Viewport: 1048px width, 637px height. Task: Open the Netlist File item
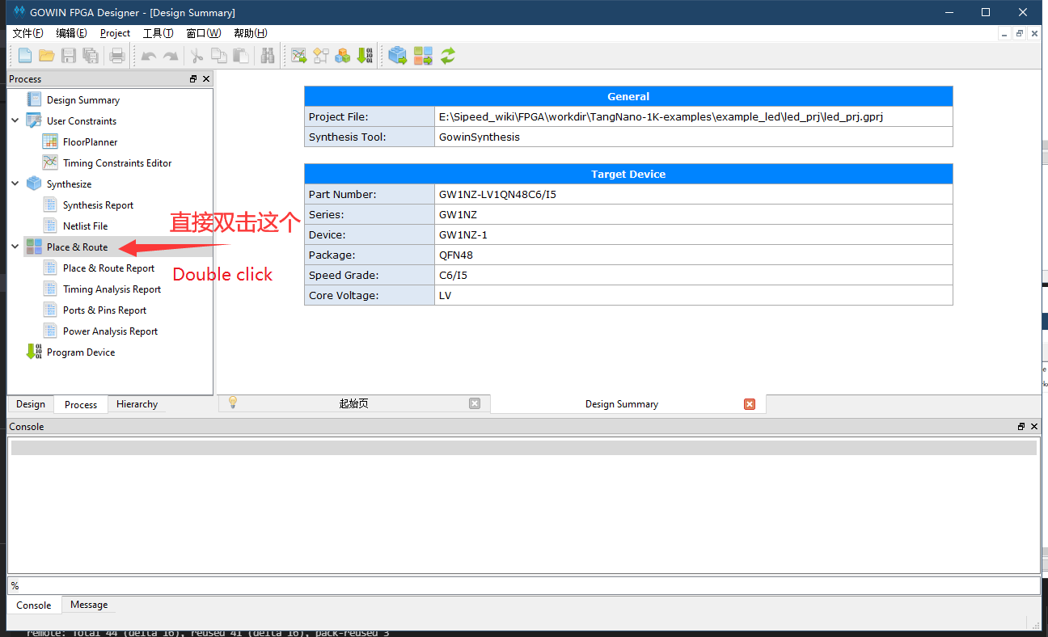85,226
